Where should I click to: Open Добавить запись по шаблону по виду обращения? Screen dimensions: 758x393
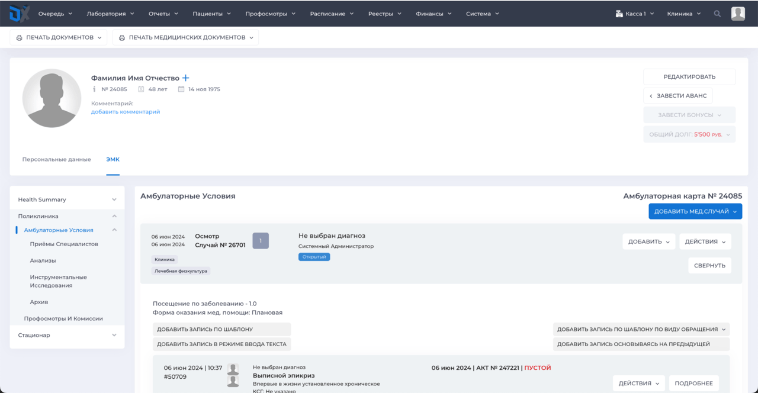641,329
